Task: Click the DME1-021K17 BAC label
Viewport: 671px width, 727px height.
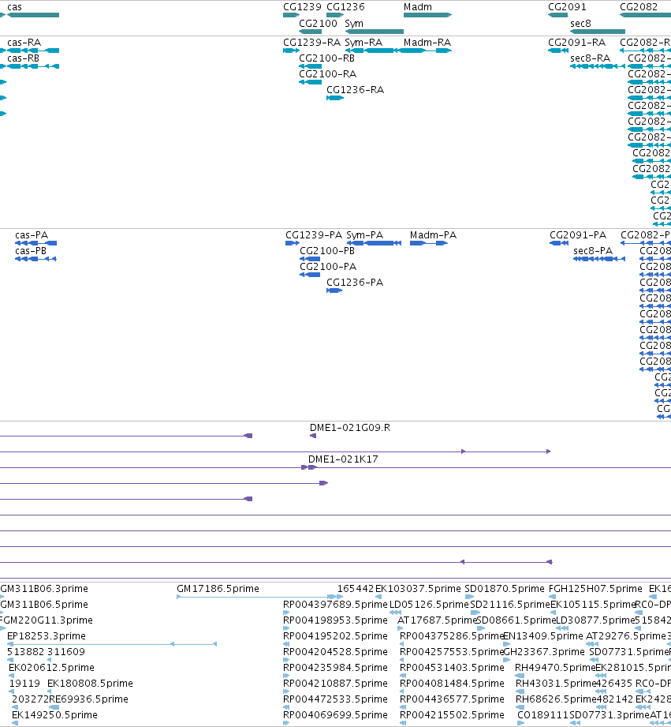Action: click(x=343, y=459)
